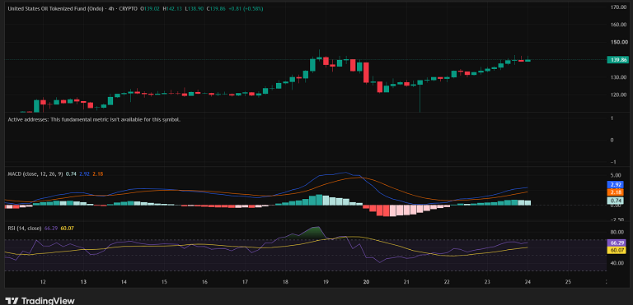Click the 160.00 price scale label
The image size is (633, 305).
(x=619, y=25)
